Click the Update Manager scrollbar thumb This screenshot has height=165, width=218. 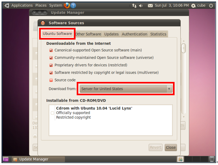184,48
